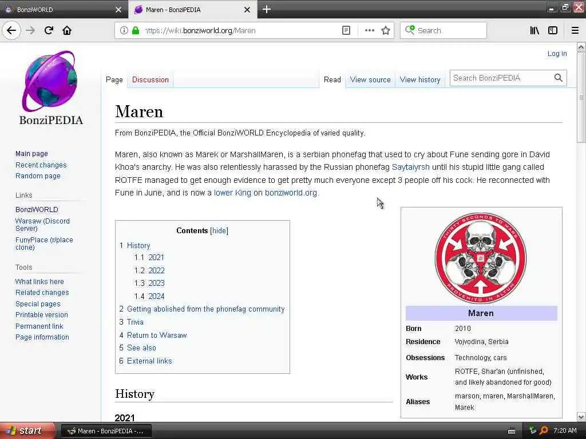This screenshot has height=439, width=586.
Task: Jump to section 1.3 2023
Action: [x=149, y=283]
